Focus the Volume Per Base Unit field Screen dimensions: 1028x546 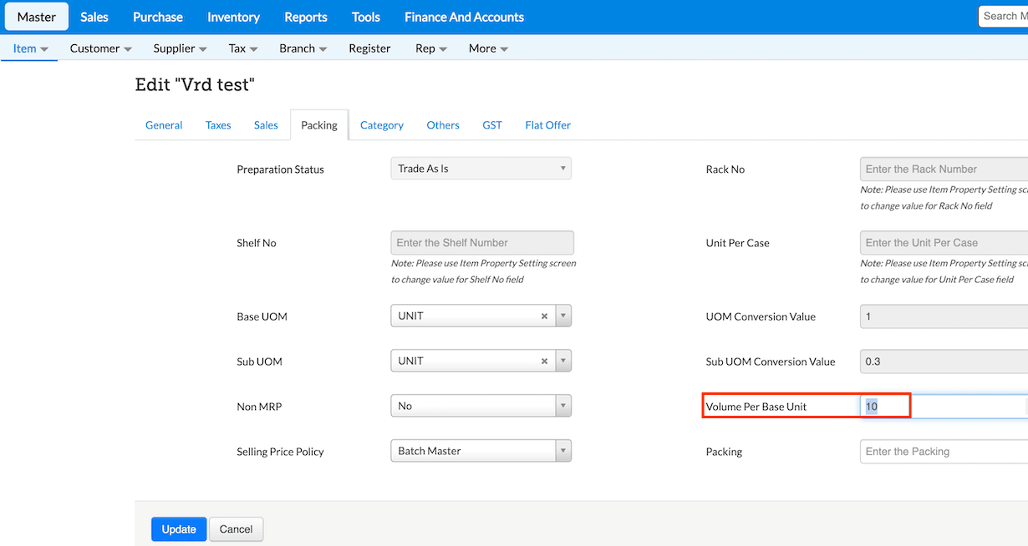pos(944,407)
